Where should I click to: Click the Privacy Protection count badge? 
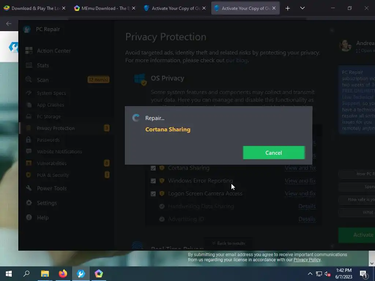click(x=107, y=128)
